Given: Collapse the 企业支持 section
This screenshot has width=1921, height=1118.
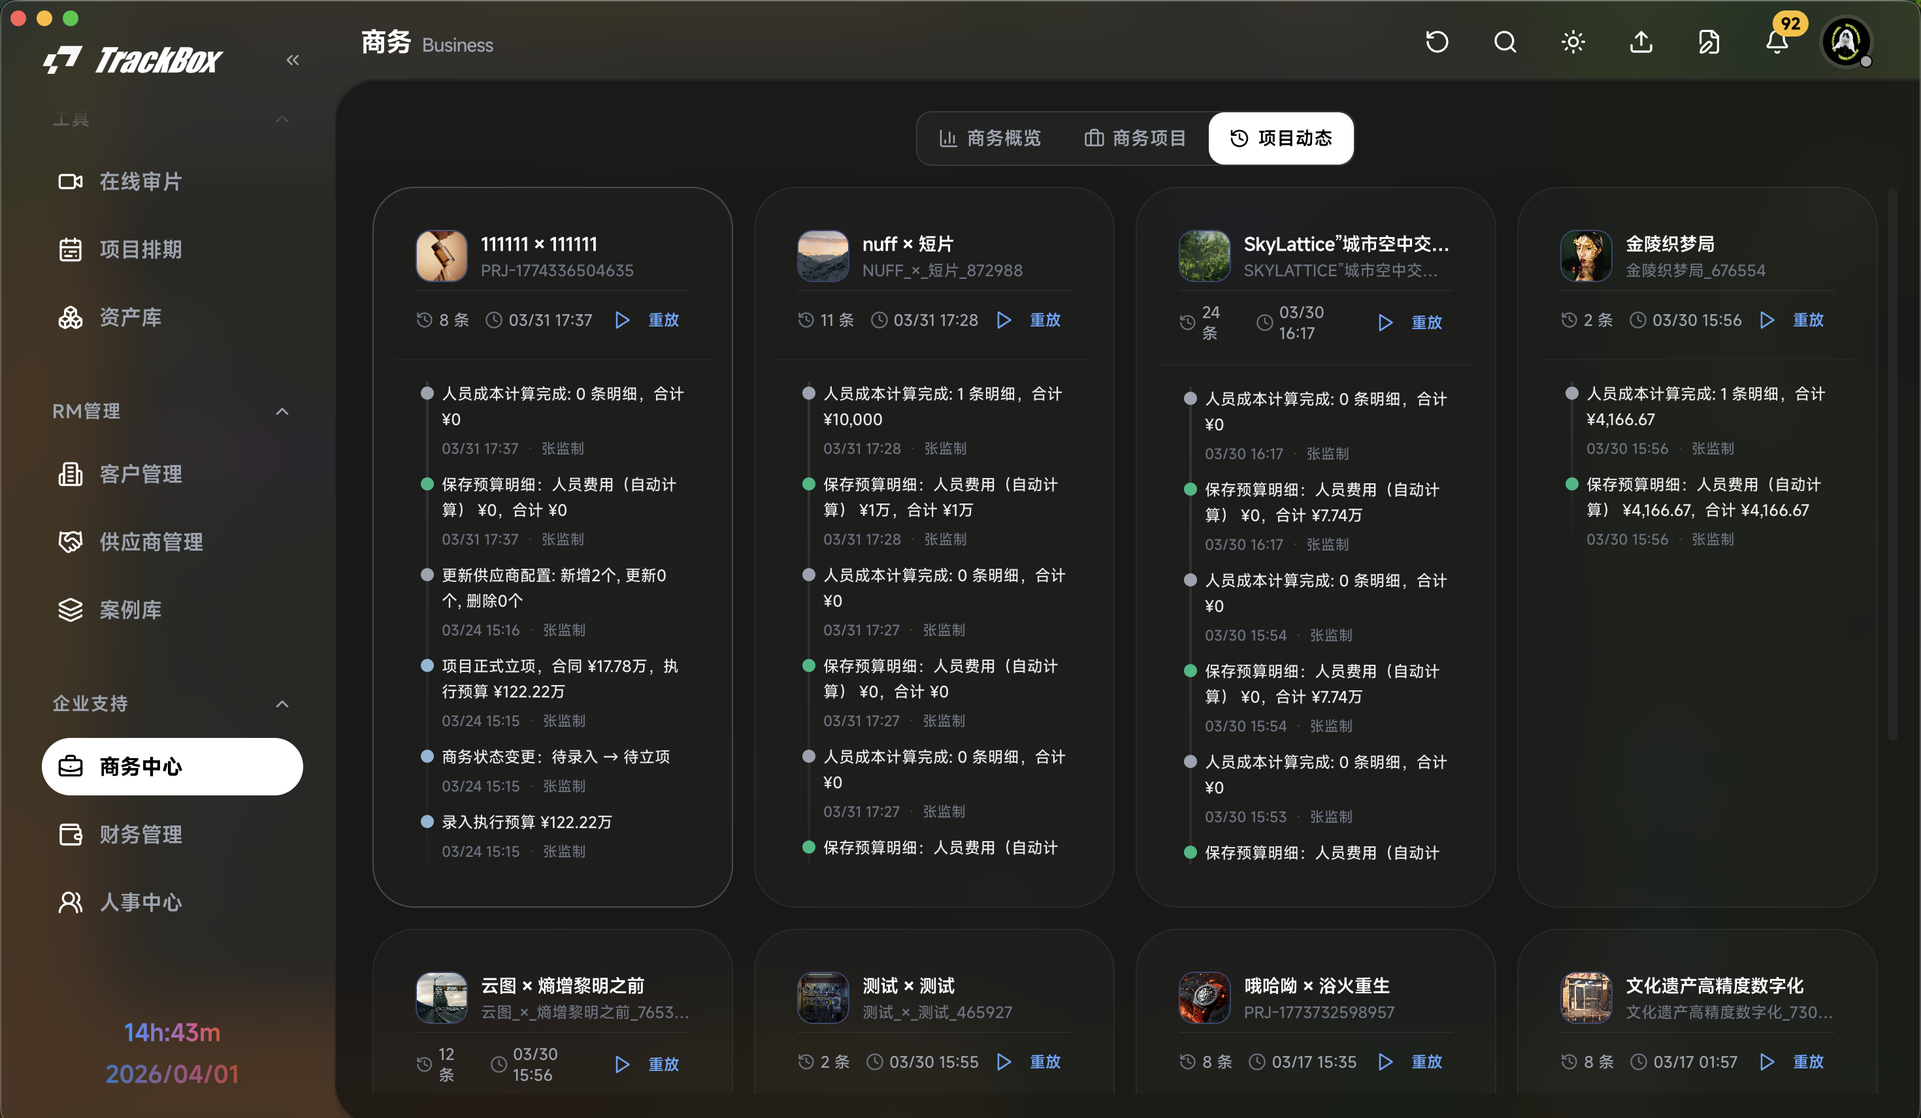Looking at the screenshot, I should coord(282,703).
